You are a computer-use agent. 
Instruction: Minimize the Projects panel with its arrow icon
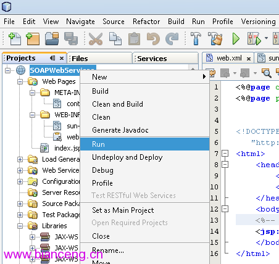click(x=52, y=58)
